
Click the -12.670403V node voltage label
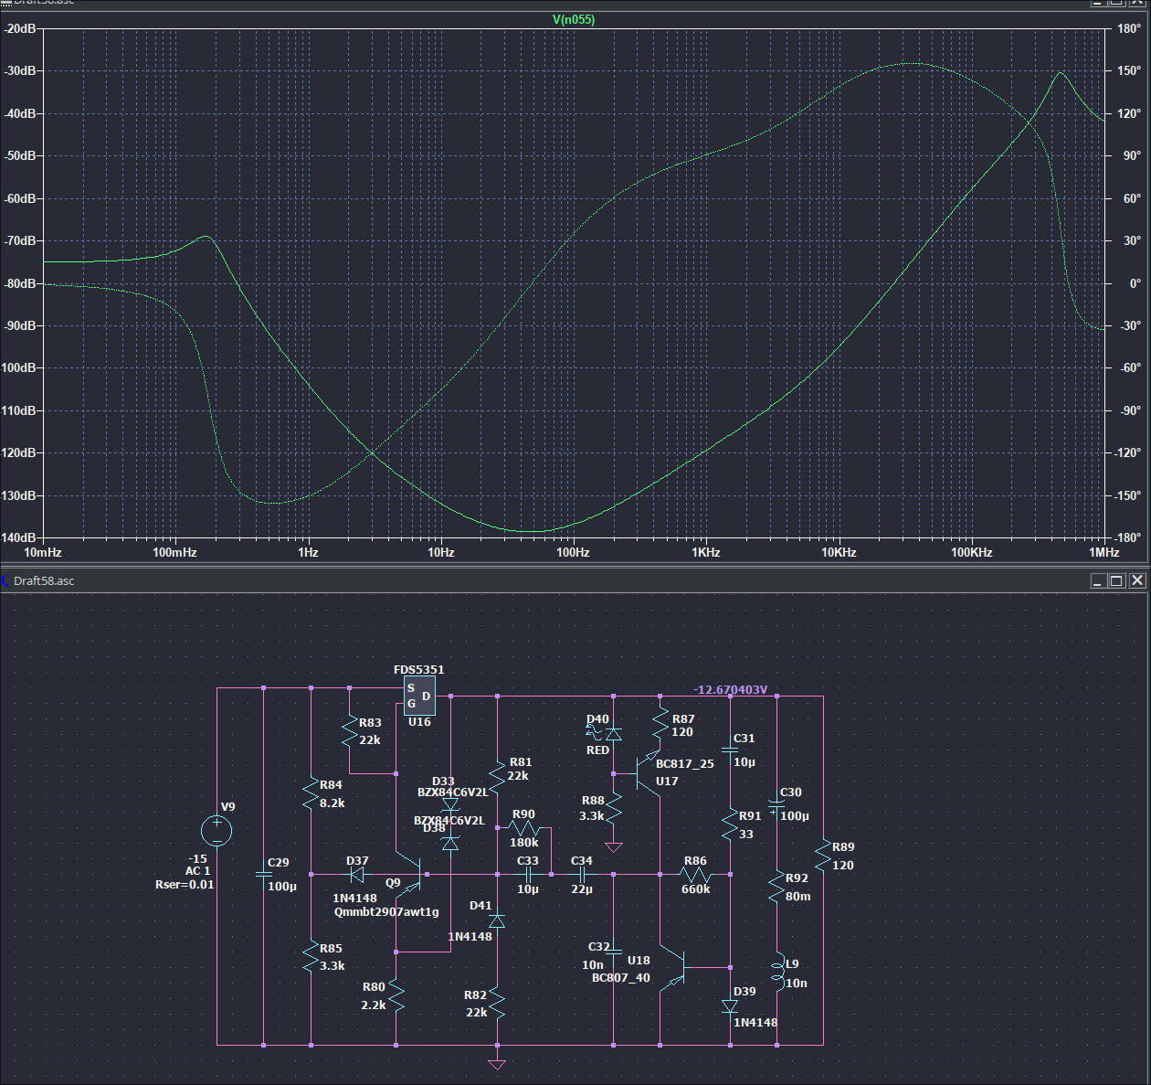[x=731, y=689]
